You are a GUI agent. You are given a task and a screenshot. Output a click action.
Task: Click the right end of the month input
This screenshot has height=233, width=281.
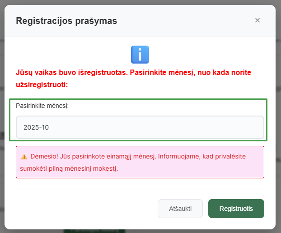[x=253, y=127]
